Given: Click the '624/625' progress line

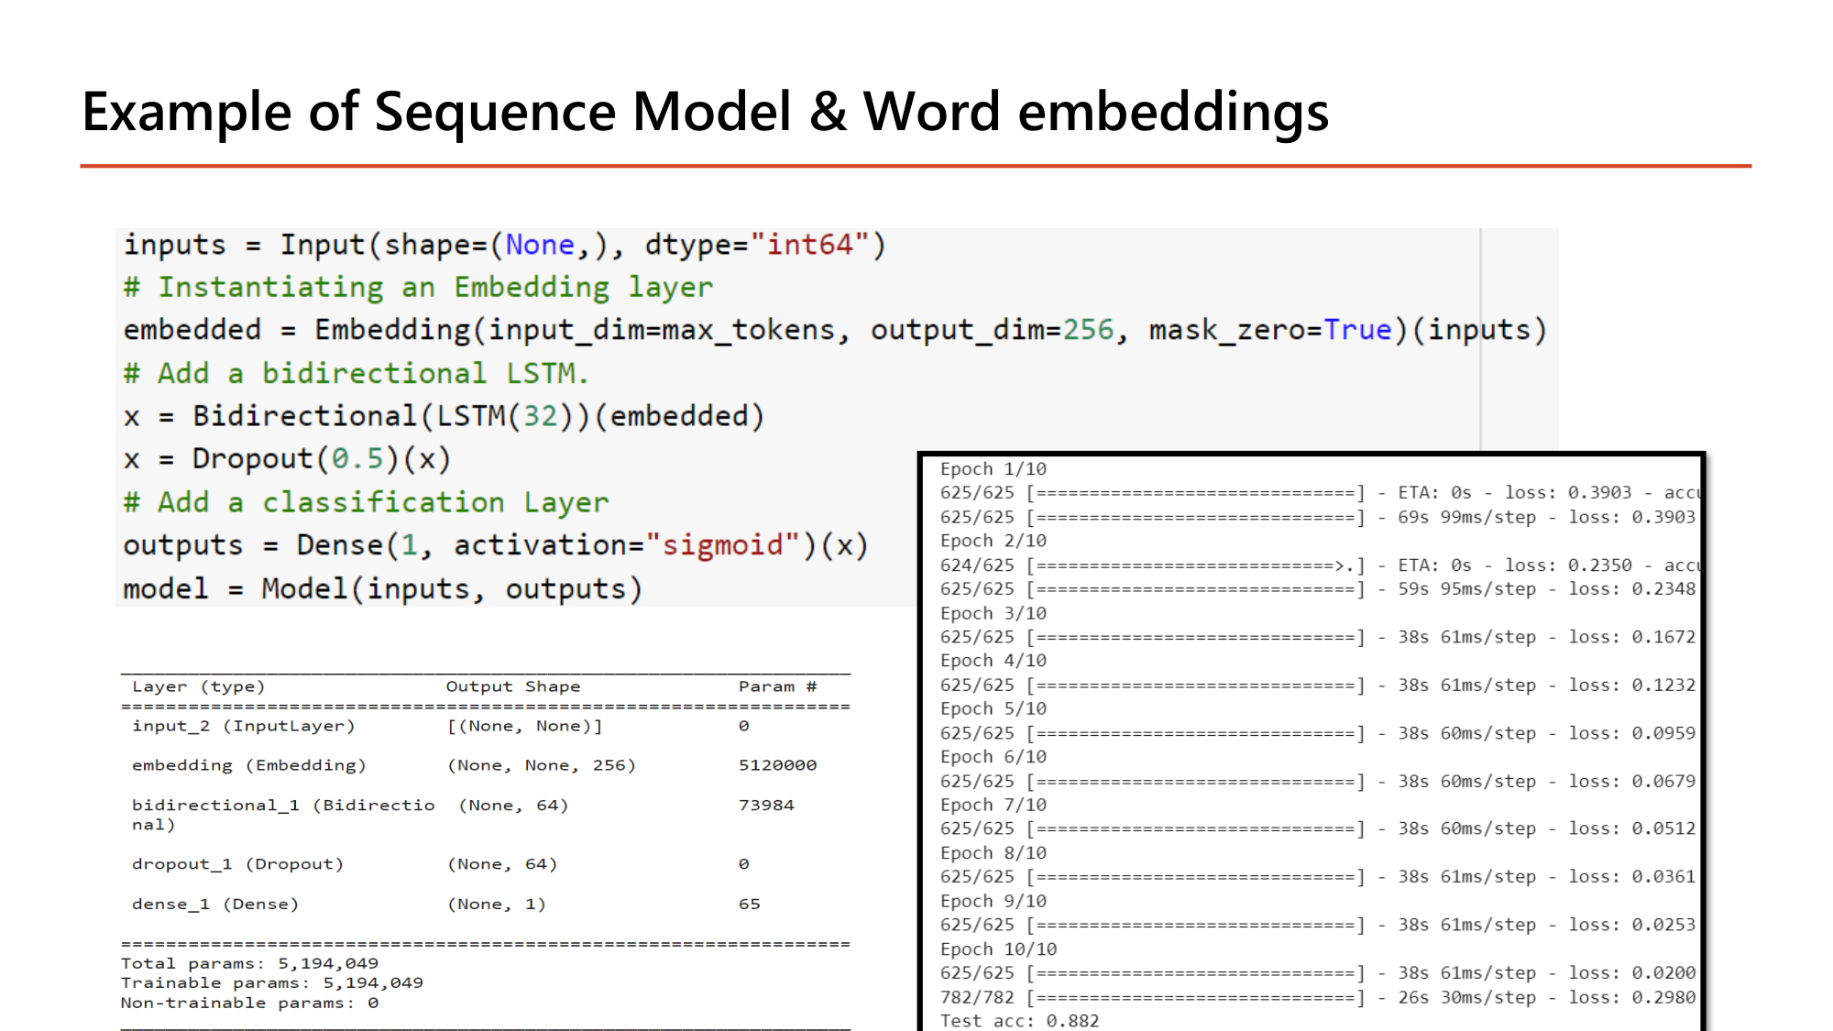Looking at the screenshot, I should (1320, 565).
